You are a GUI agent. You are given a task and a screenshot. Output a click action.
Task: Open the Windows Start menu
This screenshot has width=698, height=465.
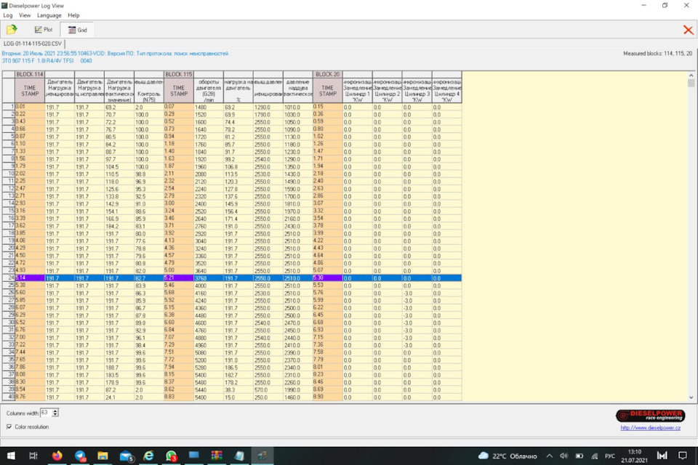pos(10,456)
